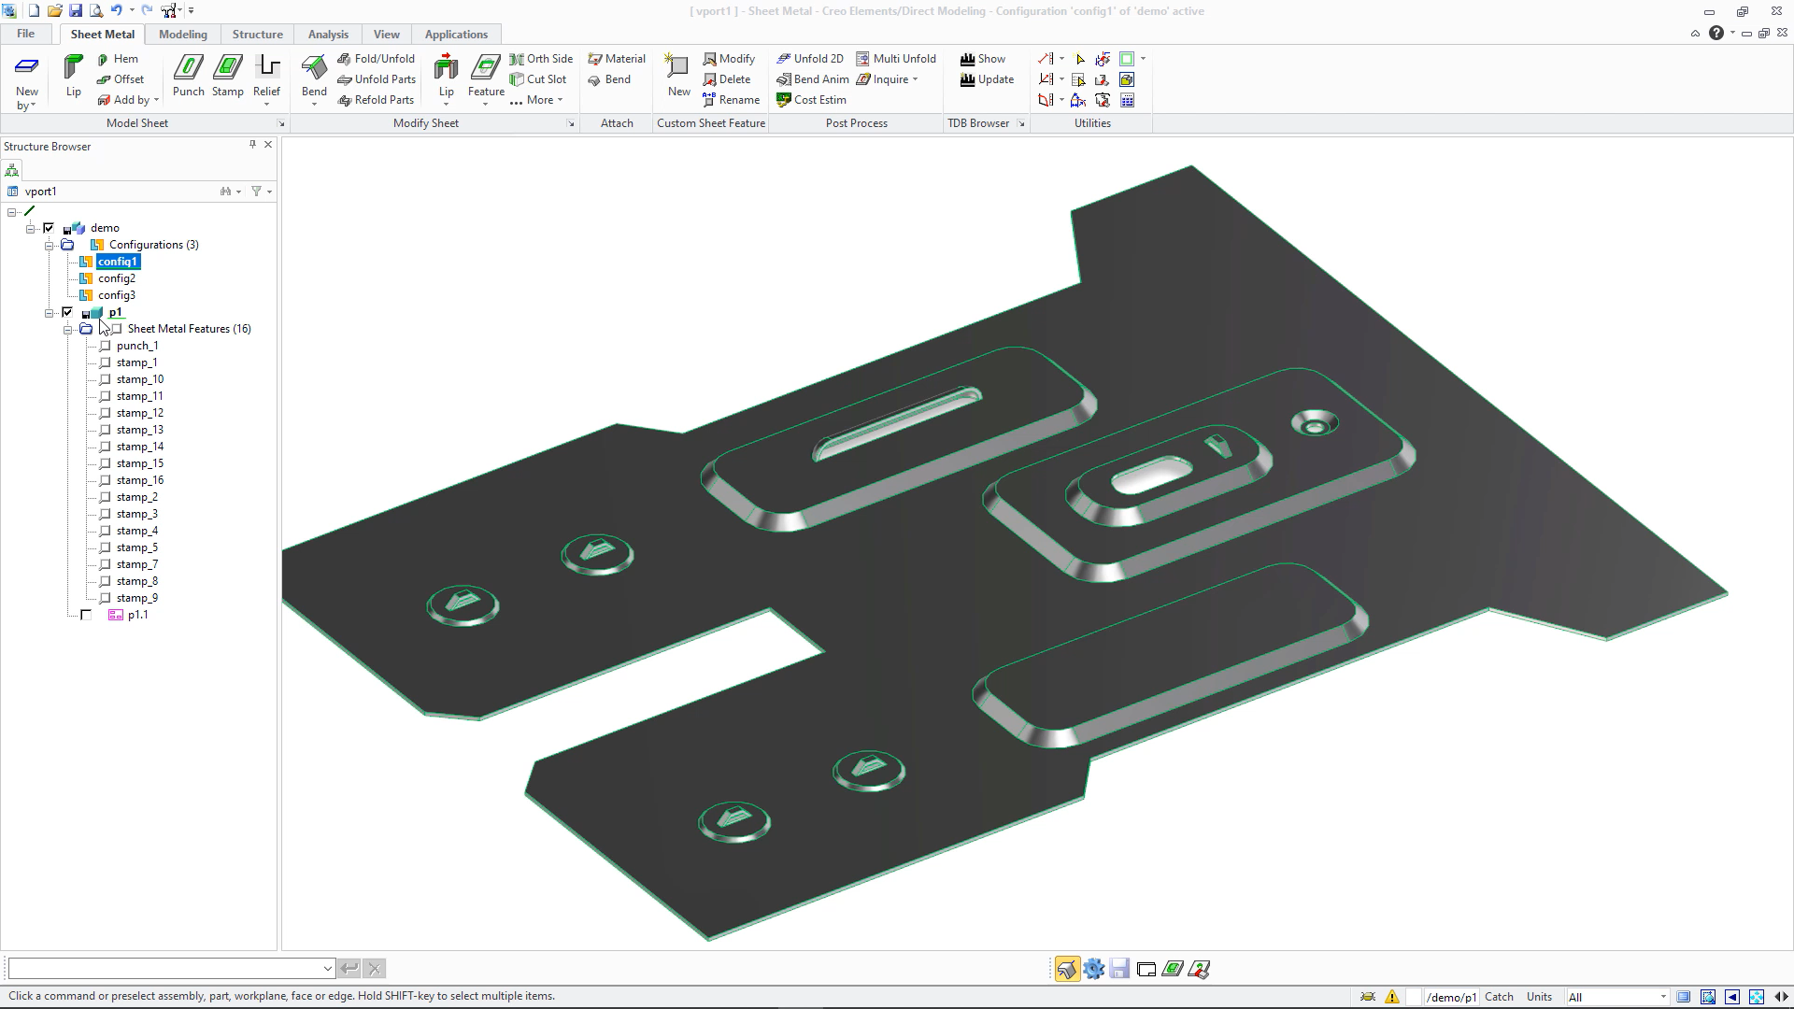The width and height of the screenshot is (1794, 1009).
Task: Click Update in TDB Browser group
Action: [987, 79]
